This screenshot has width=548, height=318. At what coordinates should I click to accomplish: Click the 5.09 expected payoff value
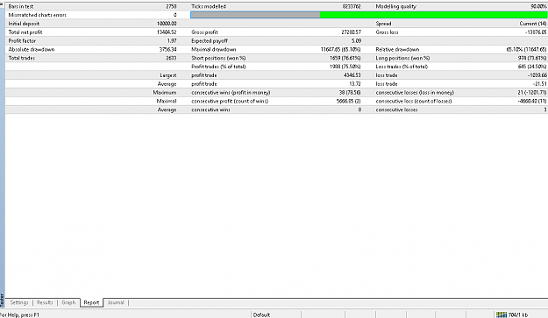(356, 41)
